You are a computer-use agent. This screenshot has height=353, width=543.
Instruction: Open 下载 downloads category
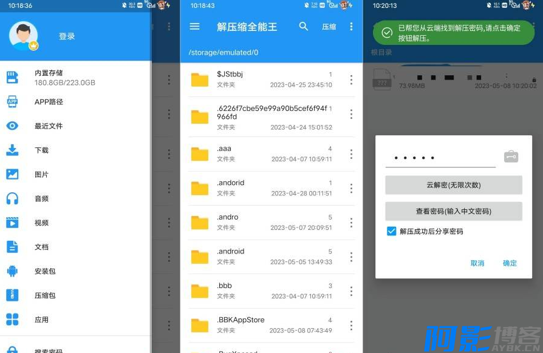pyautogui.click(x=75, y=150)
